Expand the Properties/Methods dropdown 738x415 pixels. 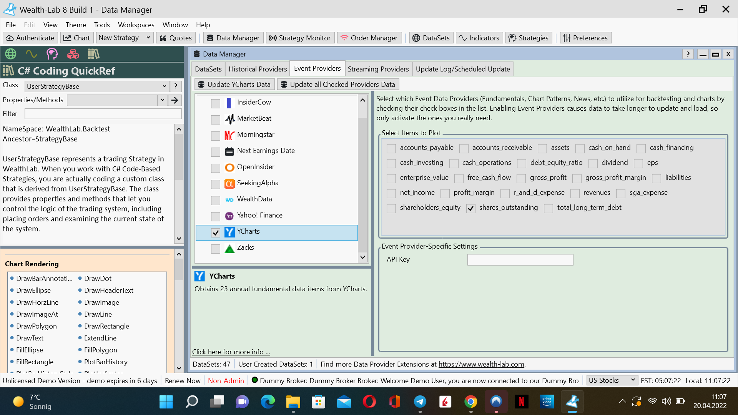tap(163, 100)
